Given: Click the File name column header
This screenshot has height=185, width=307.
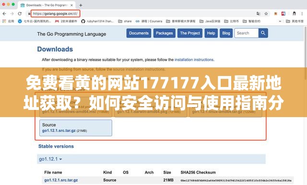Looking at the screenshot, I should coord(53,172).
